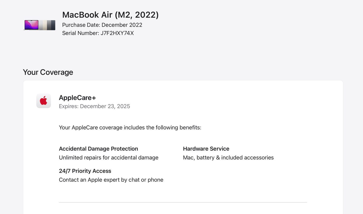Click the dark midnight MacBook finish
The image size is (363, 214).
(x=53, y=25)
